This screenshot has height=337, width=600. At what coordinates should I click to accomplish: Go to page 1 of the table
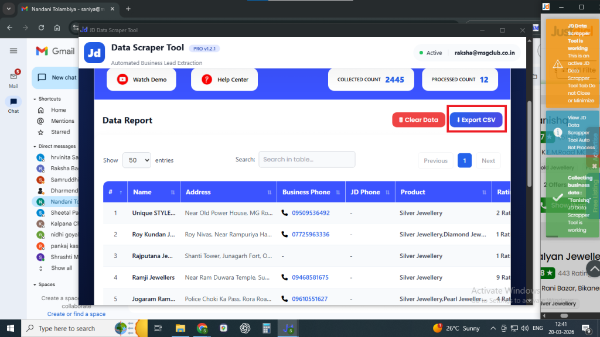[x=465, y=160]
